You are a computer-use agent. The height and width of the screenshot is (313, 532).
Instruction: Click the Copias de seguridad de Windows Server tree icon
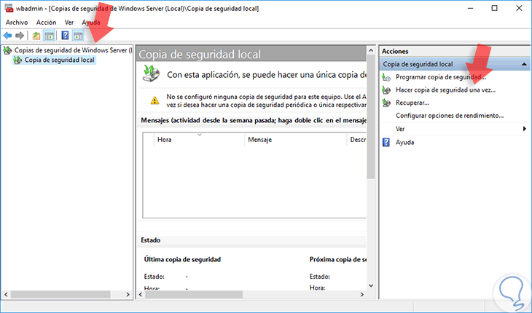[x=7, y=50]
